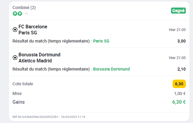The width and height of the screenshot is (193, 123).
Task: Click the bet reference number at bottom
Action: 35,117
